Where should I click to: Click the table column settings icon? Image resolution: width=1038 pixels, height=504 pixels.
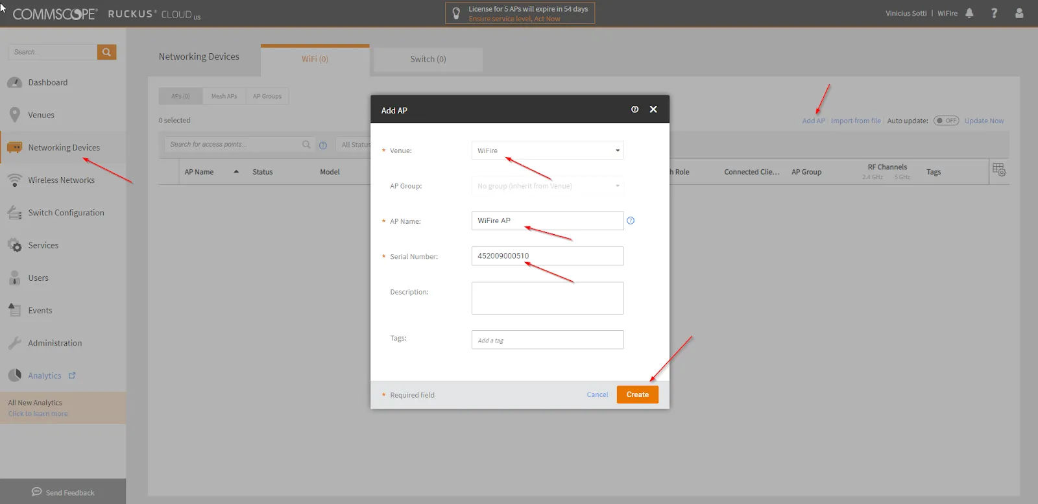point(999,170)
